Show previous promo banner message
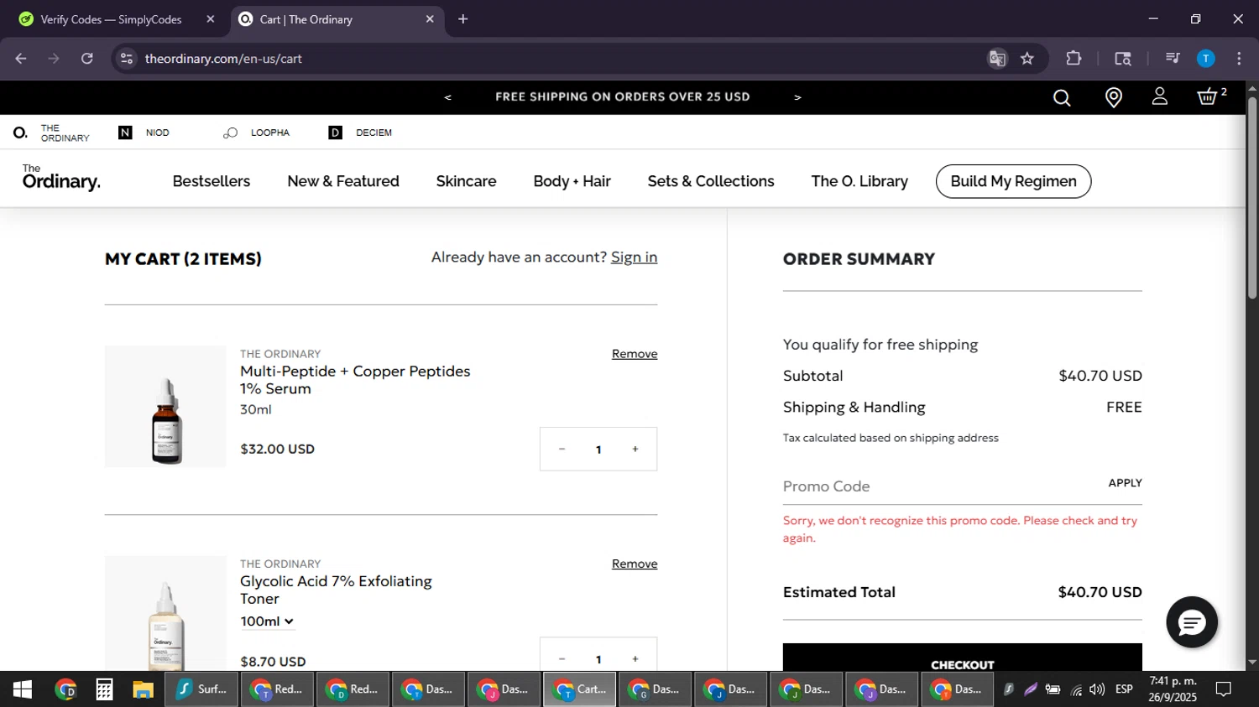 [448, 97]
